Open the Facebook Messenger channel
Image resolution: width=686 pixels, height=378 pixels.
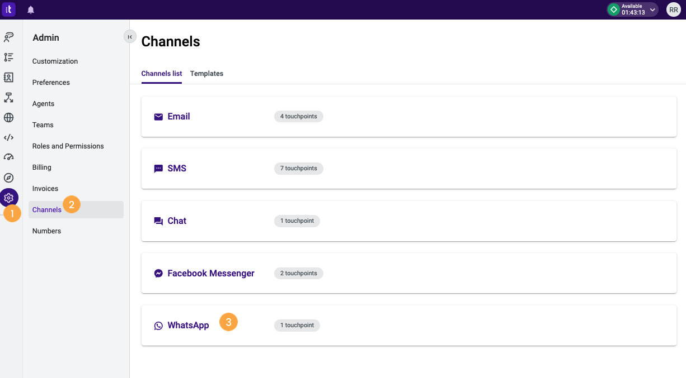(x=210, y=274)
